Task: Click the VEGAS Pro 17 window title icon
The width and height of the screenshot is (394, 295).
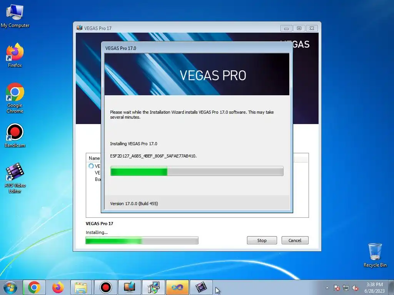Action: point(80,28)
